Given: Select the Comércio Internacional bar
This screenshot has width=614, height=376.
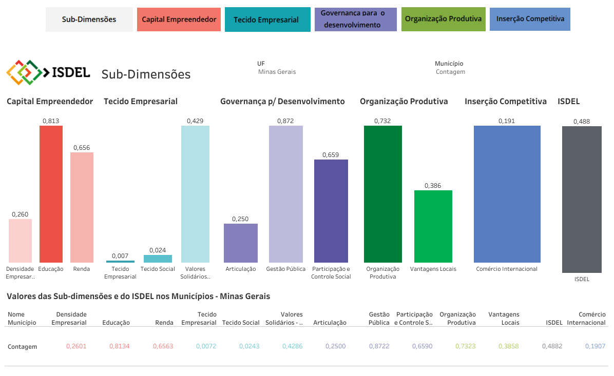Looking at the screenshot, I should coord(507,194).
